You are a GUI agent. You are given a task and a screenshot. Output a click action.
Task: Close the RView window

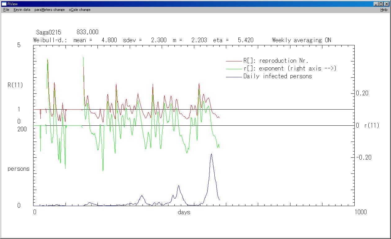point(386,4)
